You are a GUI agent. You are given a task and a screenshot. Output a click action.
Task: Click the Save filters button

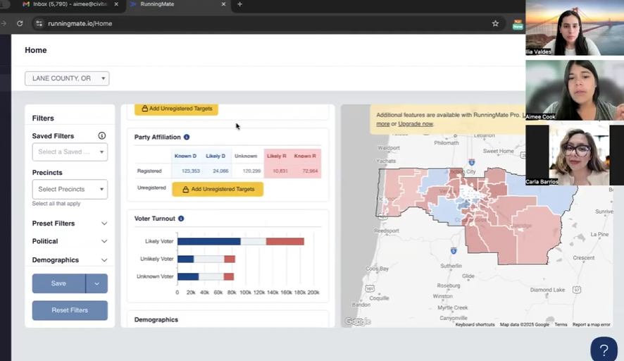pyautogui.click(x=58, y=283)
